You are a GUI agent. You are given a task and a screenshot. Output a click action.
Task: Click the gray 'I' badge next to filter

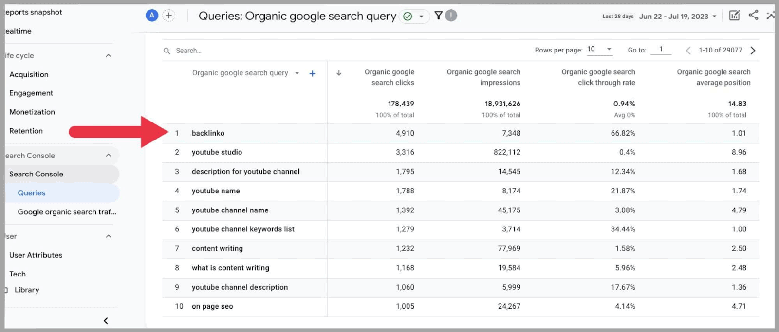[x=451, y=16]
